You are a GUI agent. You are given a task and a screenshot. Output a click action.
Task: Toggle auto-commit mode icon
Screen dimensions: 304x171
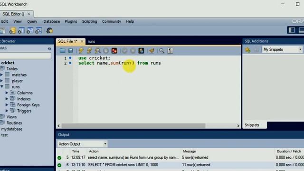(141, 51)
